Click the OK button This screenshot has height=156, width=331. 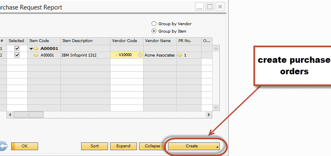pyautogui.click(x=24, y=146)
